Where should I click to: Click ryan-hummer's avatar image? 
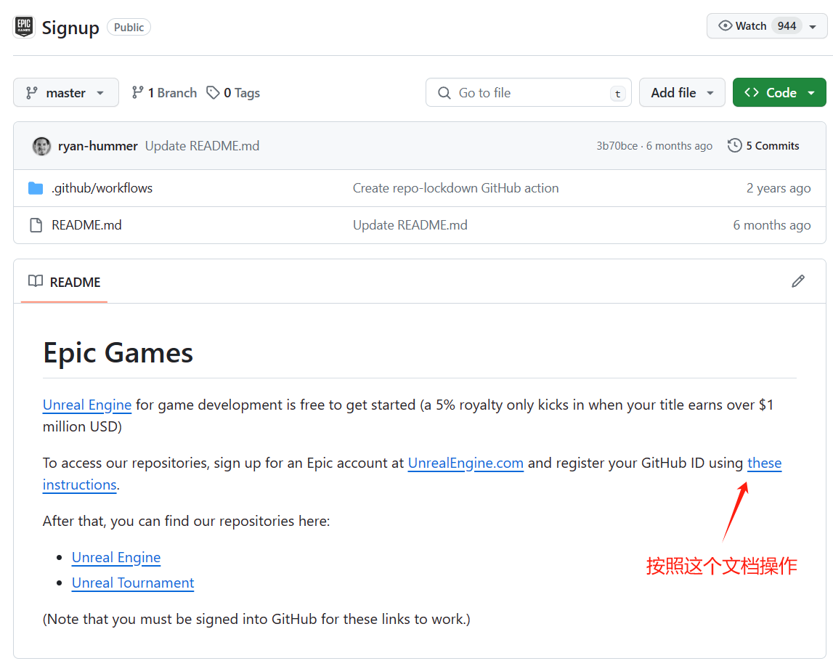41,146
